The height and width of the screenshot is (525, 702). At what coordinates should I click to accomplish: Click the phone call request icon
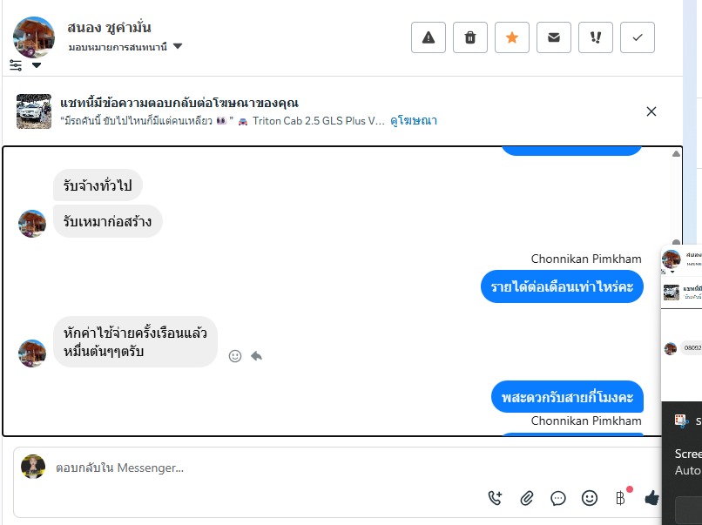pos(496,498)
